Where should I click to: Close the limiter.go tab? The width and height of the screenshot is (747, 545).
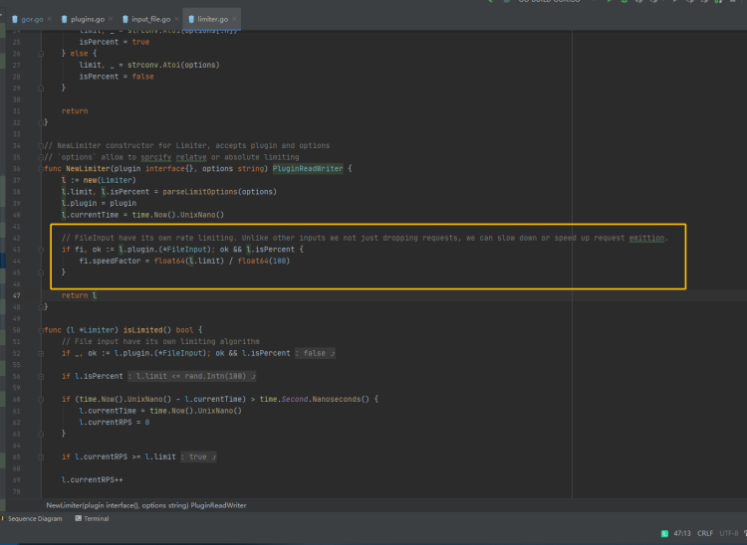(x=234, y=19)
